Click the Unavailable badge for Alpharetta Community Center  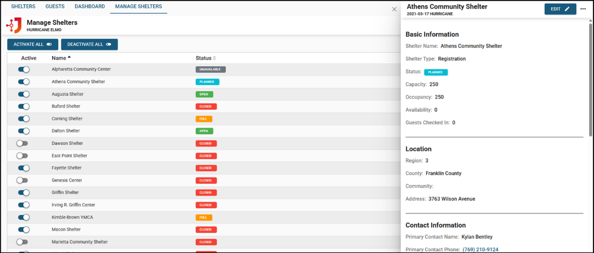click(x=210, y=70)
